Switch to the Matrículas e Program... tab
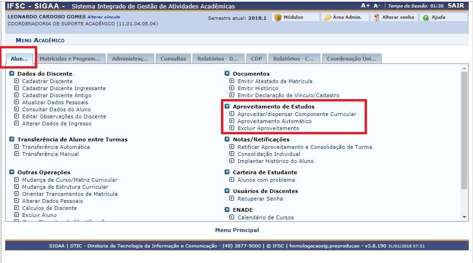The height and width of the screenshot is (263, 473). coord(70,59)
